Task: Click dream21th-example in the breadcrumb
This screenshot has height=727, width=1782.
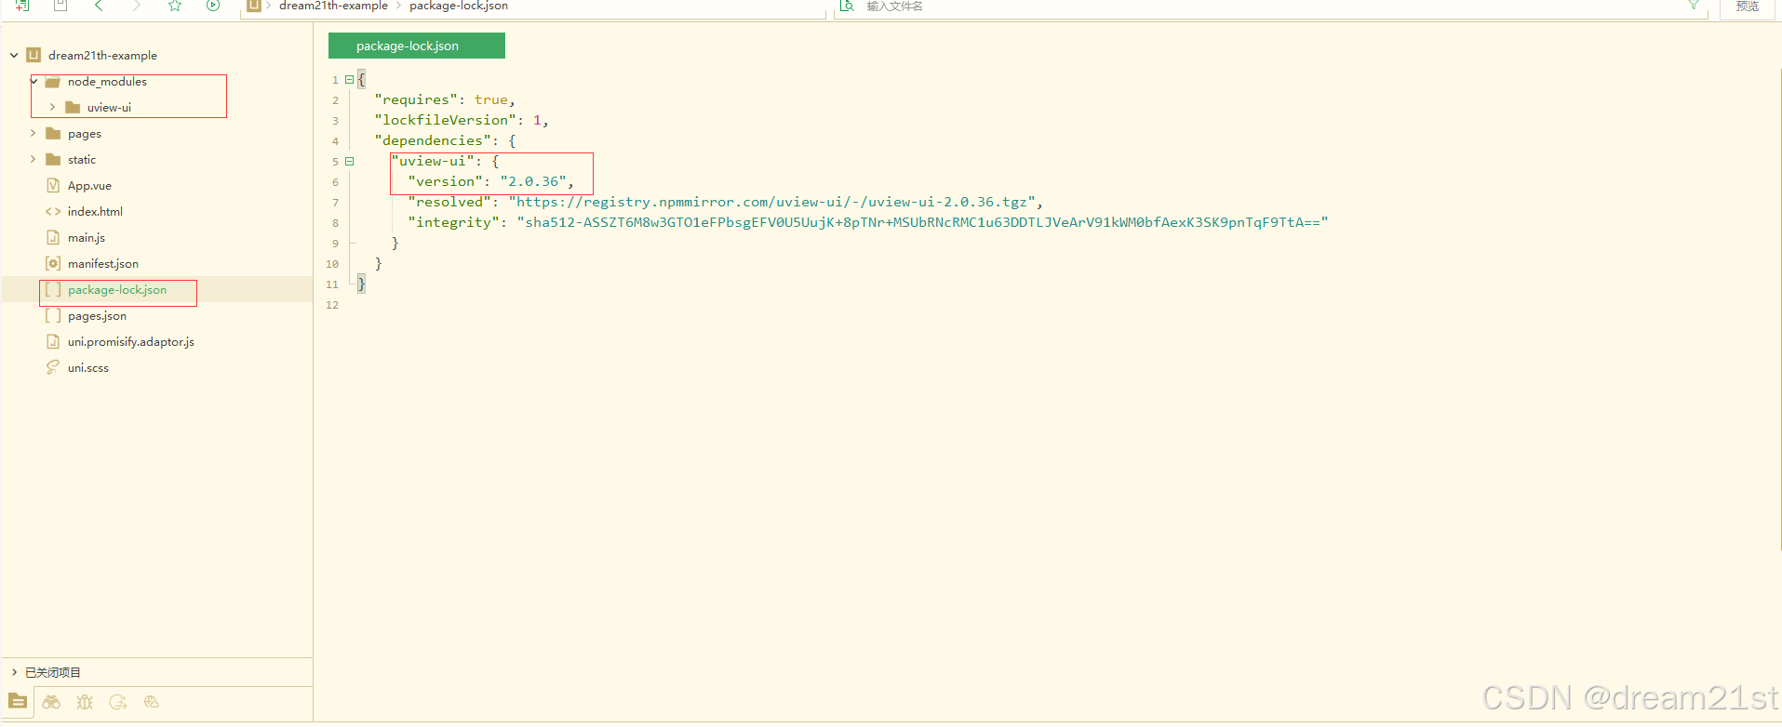Action: (x=333, y=6)
